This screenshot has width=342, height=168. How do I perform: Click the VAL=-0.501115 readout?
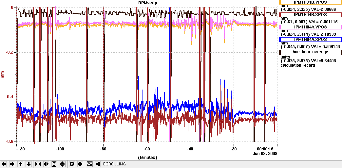(x=323, y=22)
